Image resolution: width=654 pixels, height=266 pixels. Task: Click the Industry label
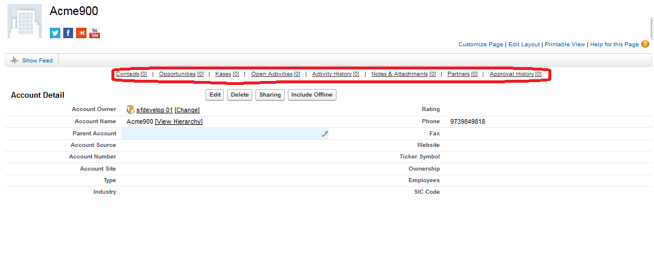(104, 192)
